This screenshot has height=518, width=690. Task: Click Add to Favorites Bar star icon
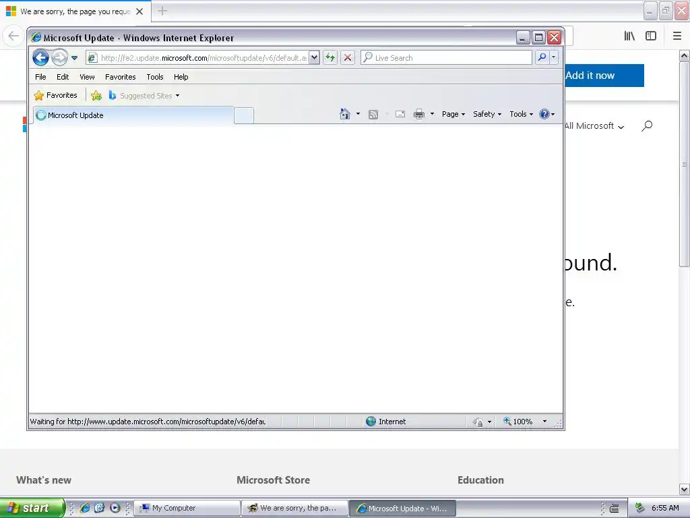coord(96,95)
